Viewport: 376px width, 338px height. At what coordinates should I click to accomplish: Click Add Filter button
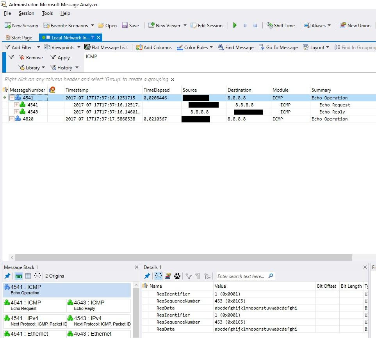(x=19, y=48)
